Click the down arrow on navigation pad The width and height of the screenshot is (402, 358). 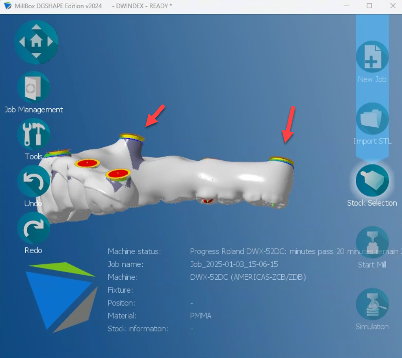click(x=36, y=55)
